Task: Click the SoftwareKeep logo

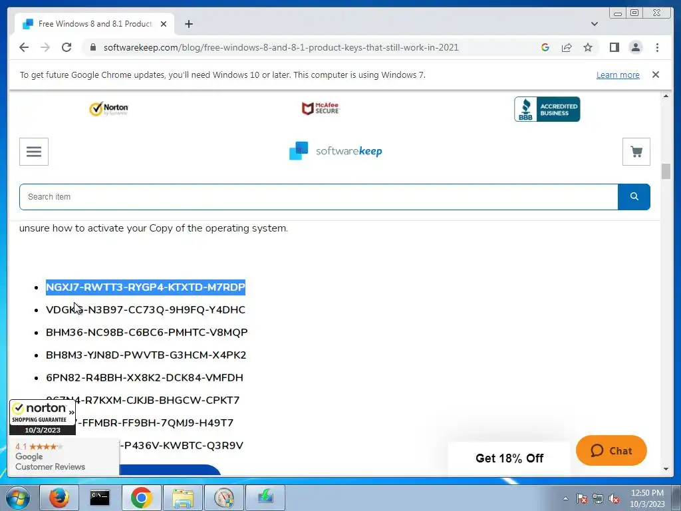Action: point(336,151)
